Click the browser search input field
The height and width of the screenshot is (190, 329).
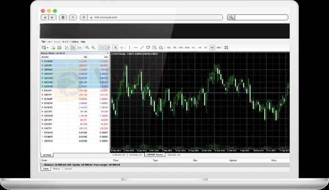261,17
